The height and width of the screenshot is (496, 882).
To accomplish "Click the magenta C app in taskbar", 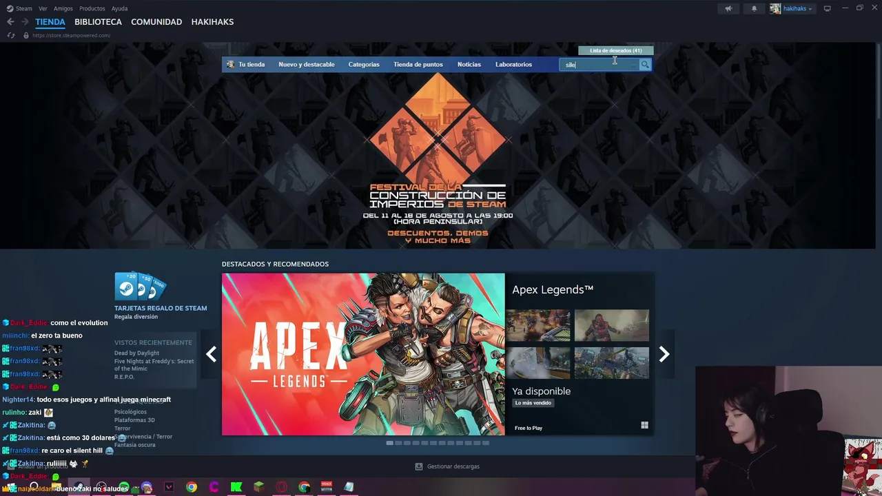I will 214,487.
